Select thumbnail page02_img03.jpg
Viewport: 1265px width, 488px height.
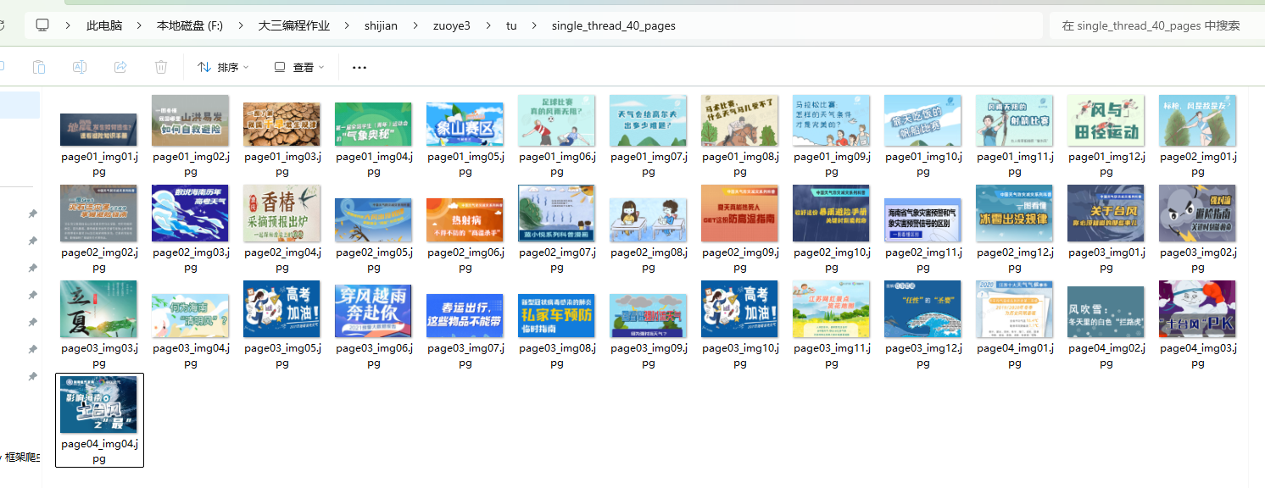click(190, 213)
